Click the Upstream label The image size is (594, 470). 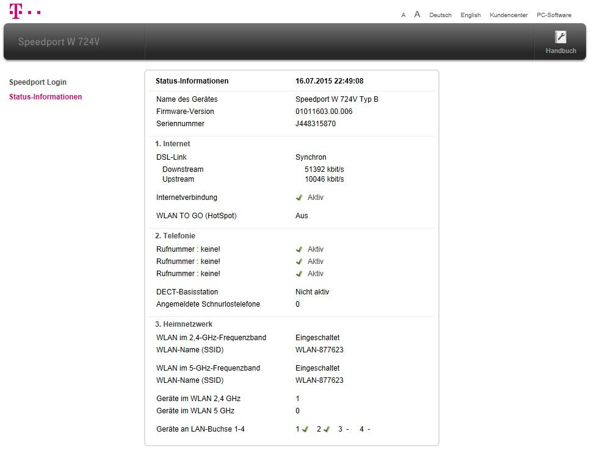(x=178, y=179)
